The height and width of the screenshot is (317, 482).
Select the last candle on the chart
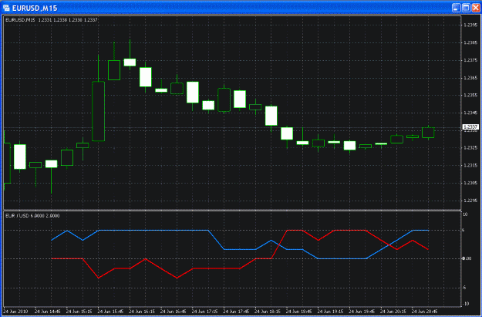428,133
